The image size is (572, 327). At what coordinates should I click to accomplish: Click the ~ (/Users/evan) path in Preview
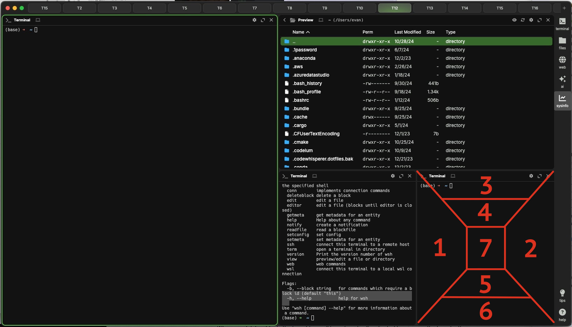(x=346, y=20)
